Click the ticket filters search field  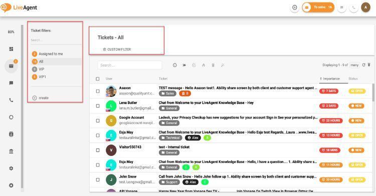(56, 40)
